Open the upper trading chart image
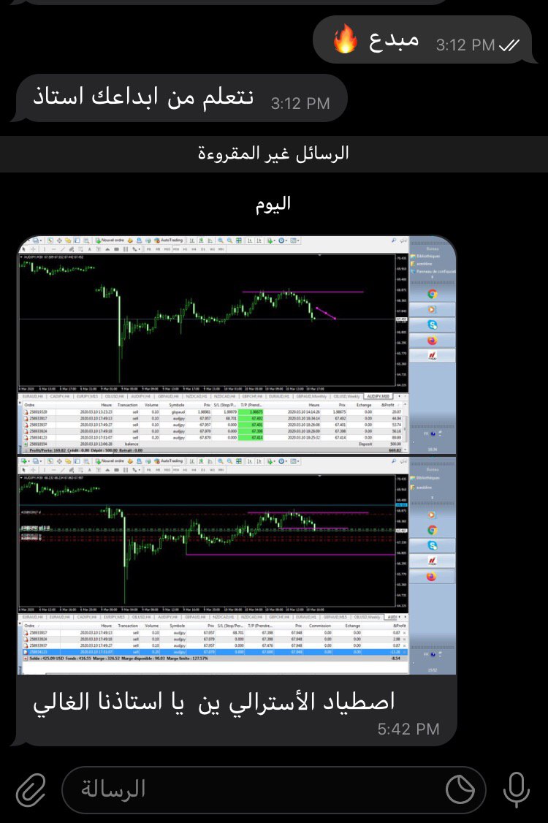This screenshot has width=548, height=823. pyautogui.click(x=212, y=322)
